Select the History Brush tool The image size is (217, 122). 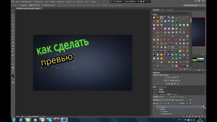(13, 40)
